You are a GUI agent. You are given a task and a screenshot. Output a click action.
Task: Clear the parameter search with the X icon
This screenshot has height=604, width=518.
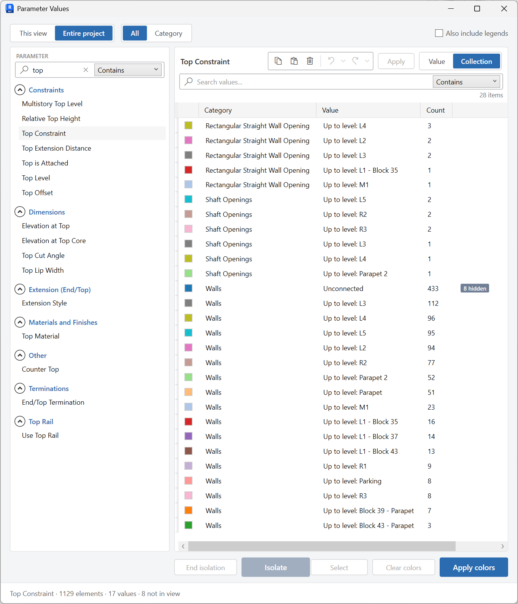pos(86,70)
